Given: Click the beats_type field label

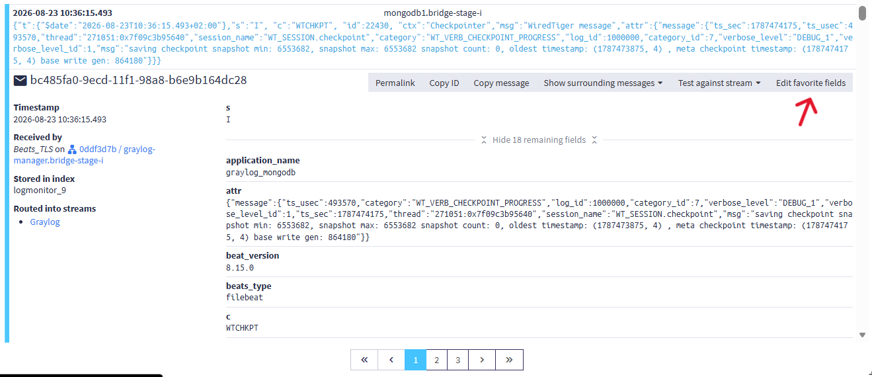Looking at the screenshot, I should point(249,286).
